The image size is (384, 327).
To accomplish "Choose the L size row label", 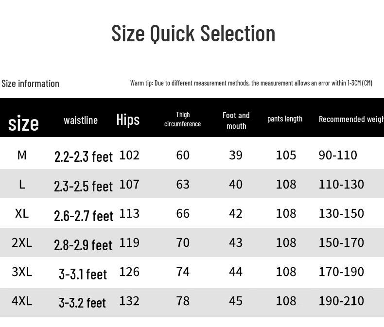I will click(x=22, y=184).
